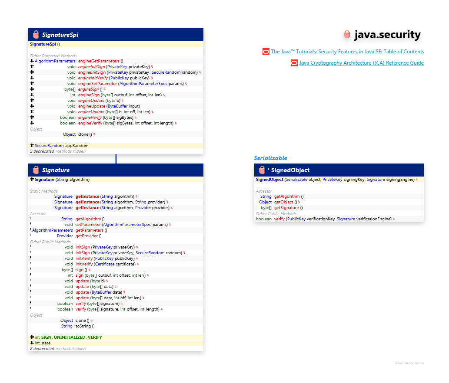449x383 pixels.
Task: Click Oracle icon beside JCA Reference Guide
Action: pyautogui.click(x=294, y=63)
